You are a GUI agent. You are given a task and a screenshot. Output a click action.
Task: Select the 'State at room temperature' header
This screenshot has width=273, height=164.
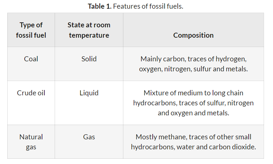point(89,30)
